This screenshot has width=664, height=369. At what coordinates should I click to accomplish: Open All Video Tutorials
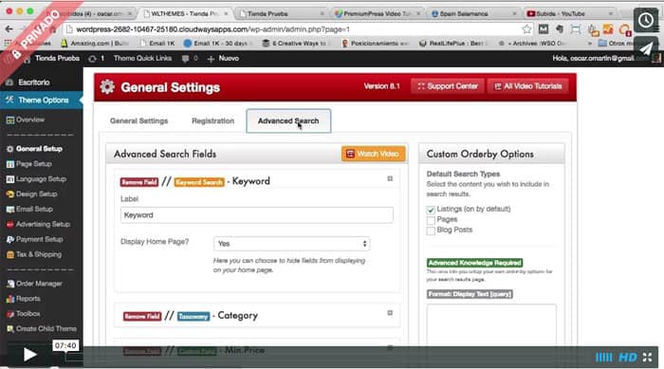527,86
